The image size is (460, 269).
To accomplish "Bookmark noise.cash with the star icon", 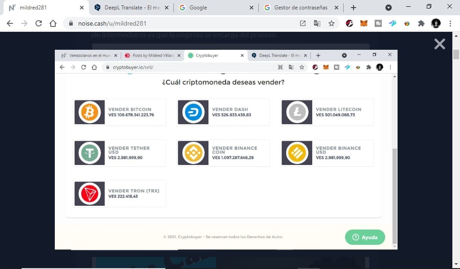I will pyautogui.click(x=331, y=23).
